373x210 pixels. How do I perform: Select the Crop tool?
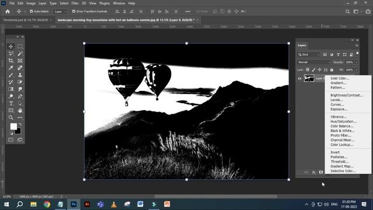10,61
